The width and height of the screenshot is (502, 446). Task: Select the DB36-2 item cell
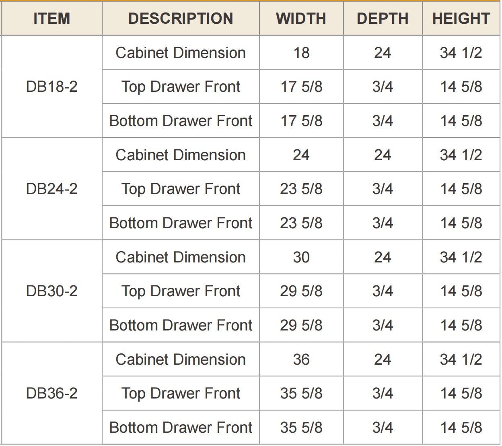52,393
